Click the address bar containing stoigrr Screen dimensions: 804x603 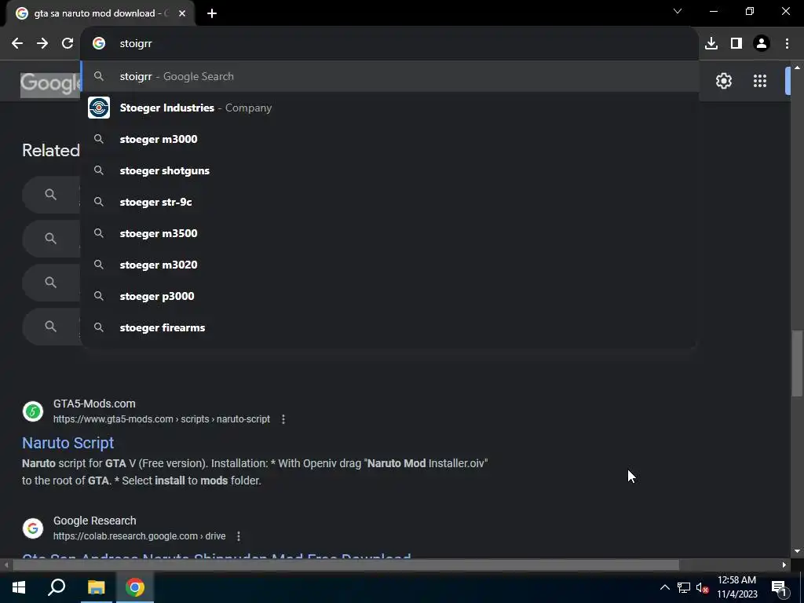pyautogui.click(x=389, y=44)
